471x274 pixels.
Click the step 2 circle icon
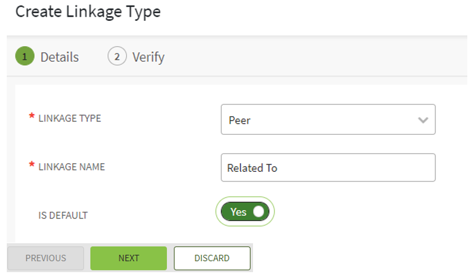pos(117,57)
